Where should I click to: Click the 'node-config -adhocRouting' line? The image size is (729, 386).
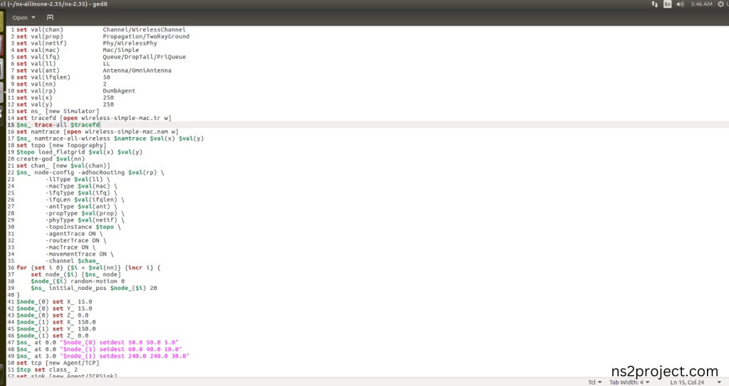(x=90, y=172)
